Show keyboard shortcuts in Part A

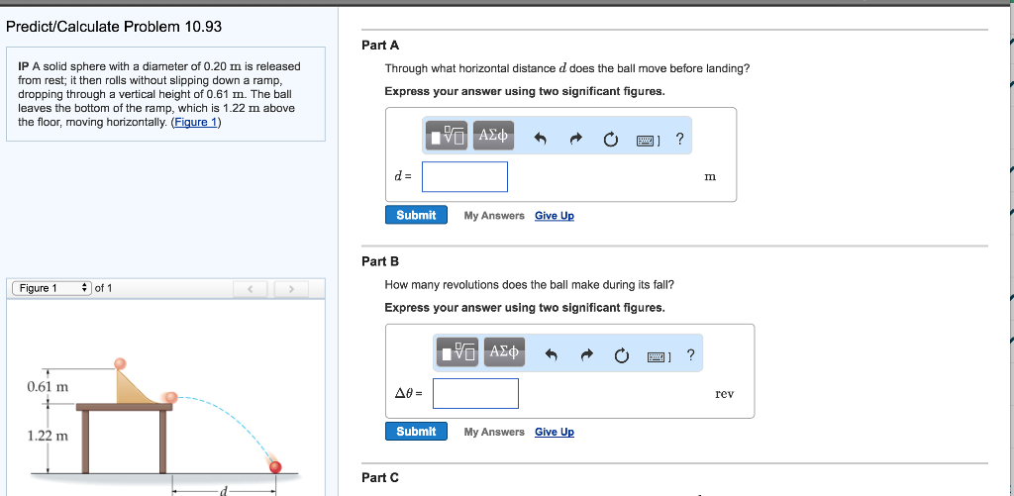click(646, 140)
